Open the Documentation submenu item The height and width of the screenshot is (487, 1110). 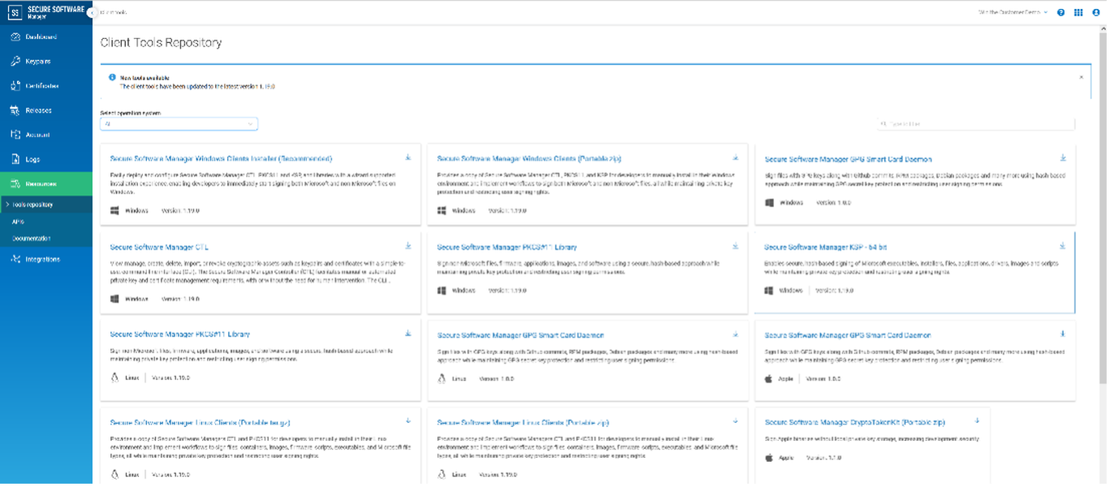pos(32,238)
